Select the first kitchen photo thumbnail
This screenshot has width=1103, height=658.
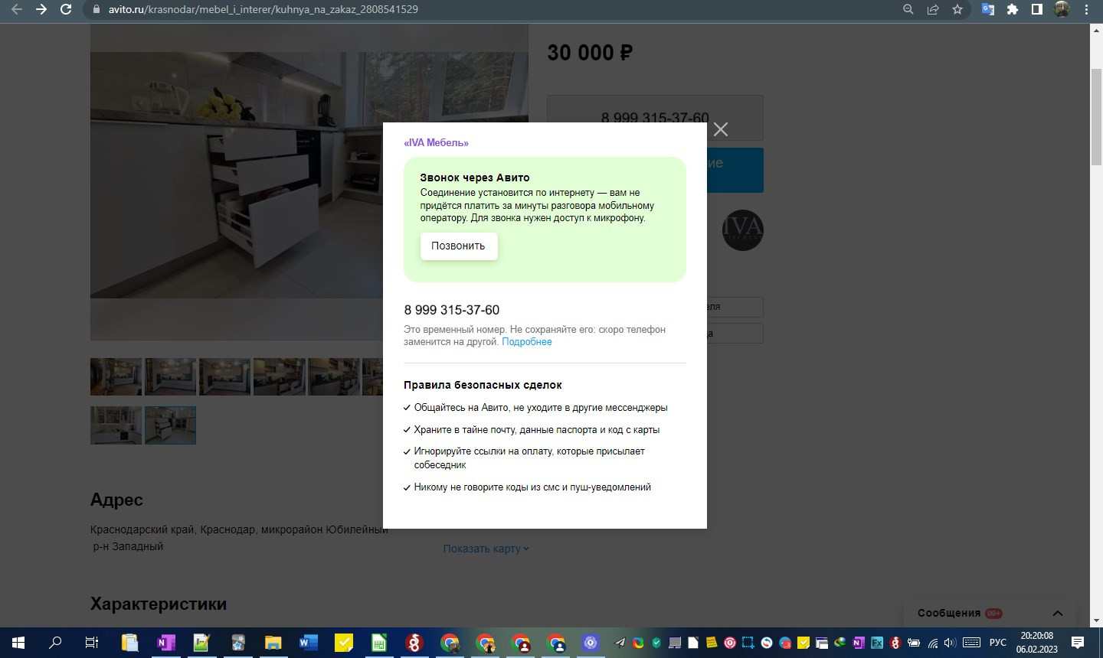coord(116,376)
